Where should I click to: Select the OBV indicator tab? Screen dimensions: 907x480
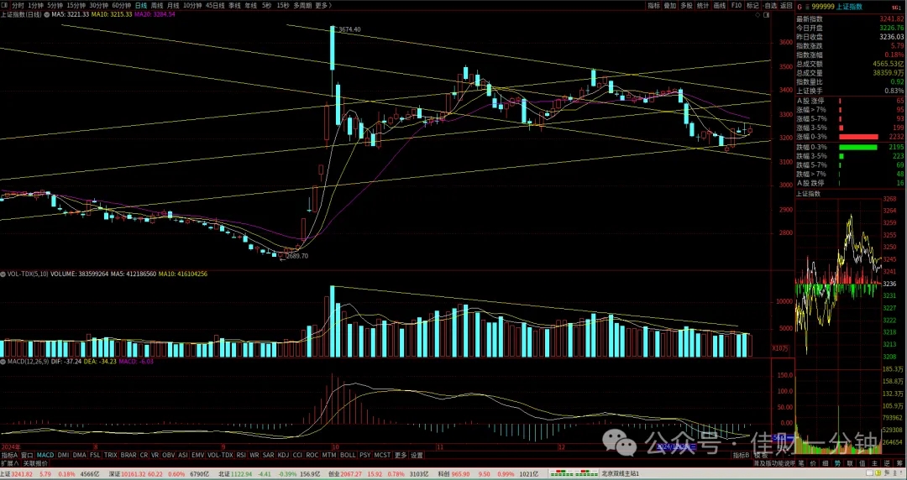tap(167, 455)
